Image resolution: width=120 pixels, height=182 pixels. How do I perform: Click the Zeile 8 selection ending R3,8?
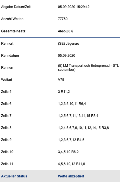tap(83, 128)
